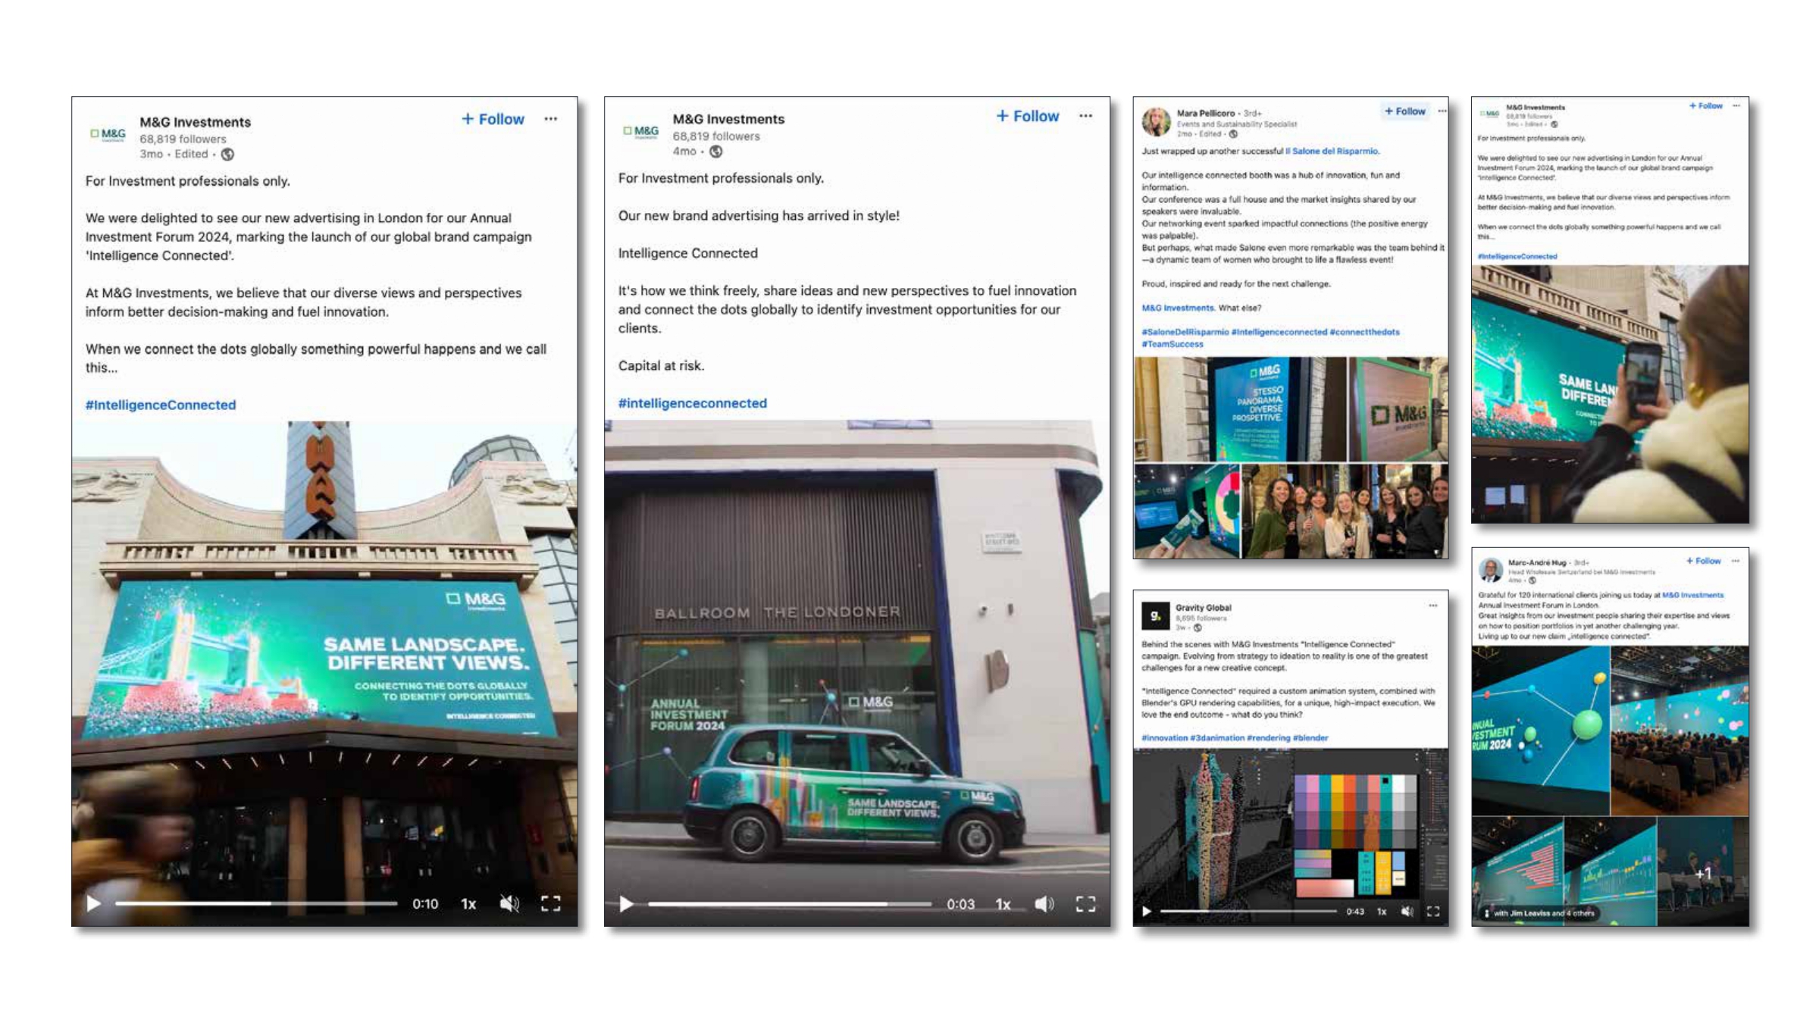Unmute the Gravity Global video showing 0:43
Image resolution: width=1819 pixels, height=1023 pixels.
[x=1407, y=912]
